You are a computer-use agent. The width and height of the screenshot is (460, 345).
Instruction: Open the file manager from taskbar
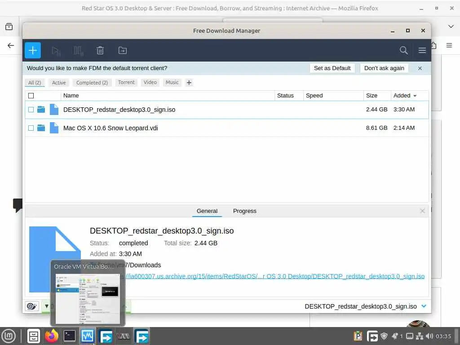tap(33, 336)
